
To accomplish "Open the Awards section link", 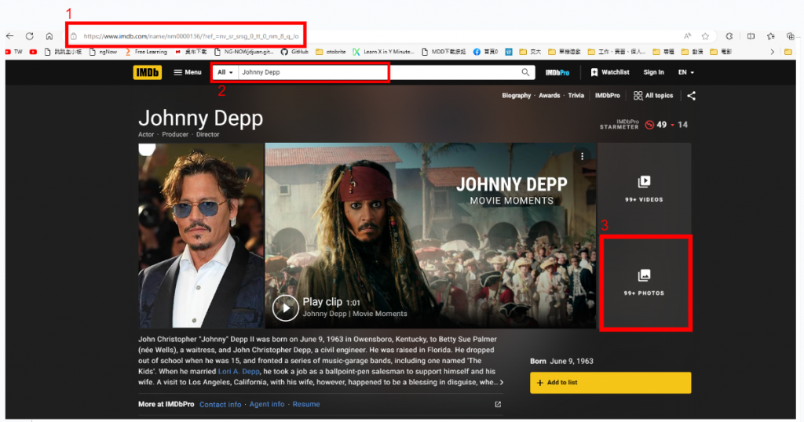I will point(549,96).
